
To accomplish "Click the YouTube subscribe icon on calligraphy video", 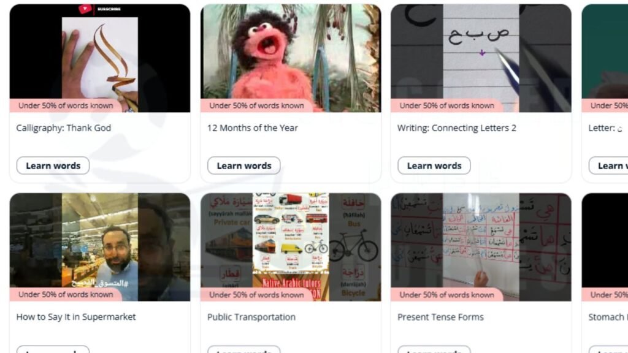I will [85, 9].
